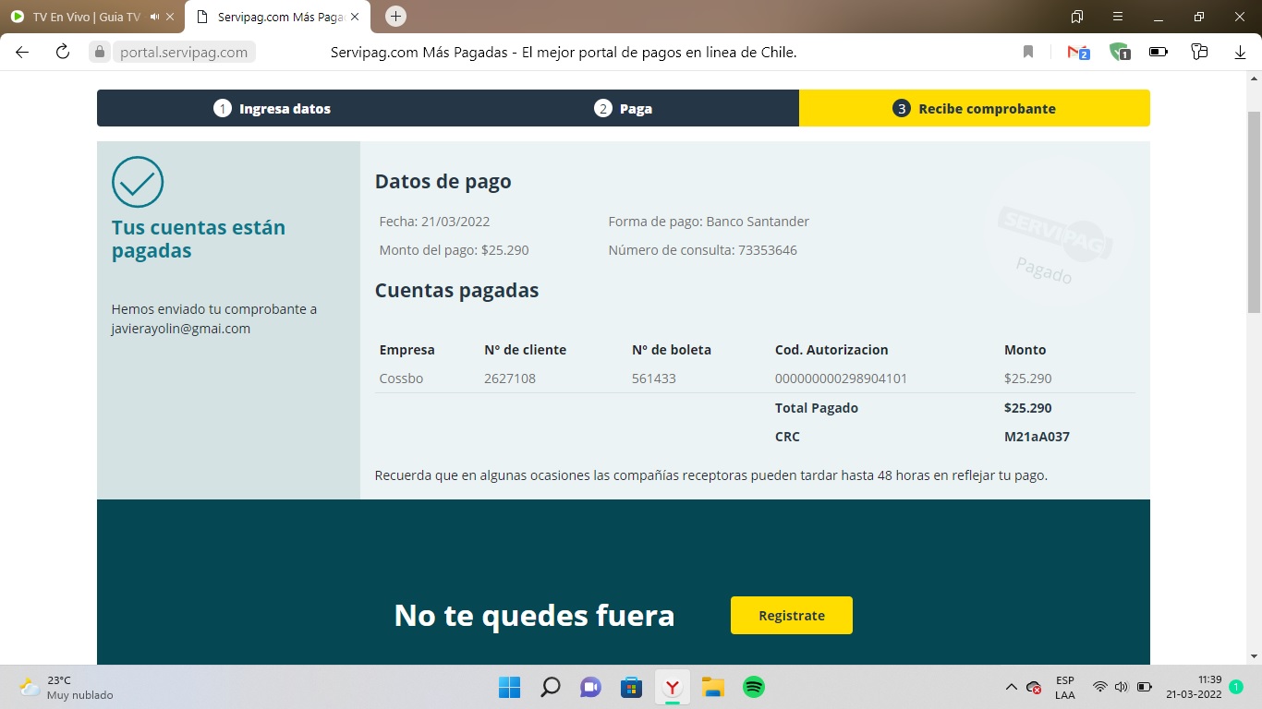
Task: Open Spotify from taskbar
Action: (754, 688)
